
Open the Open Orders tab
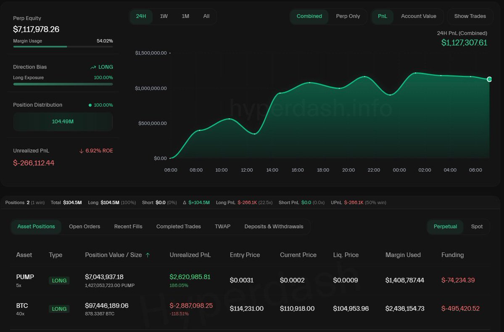point(84,227)
